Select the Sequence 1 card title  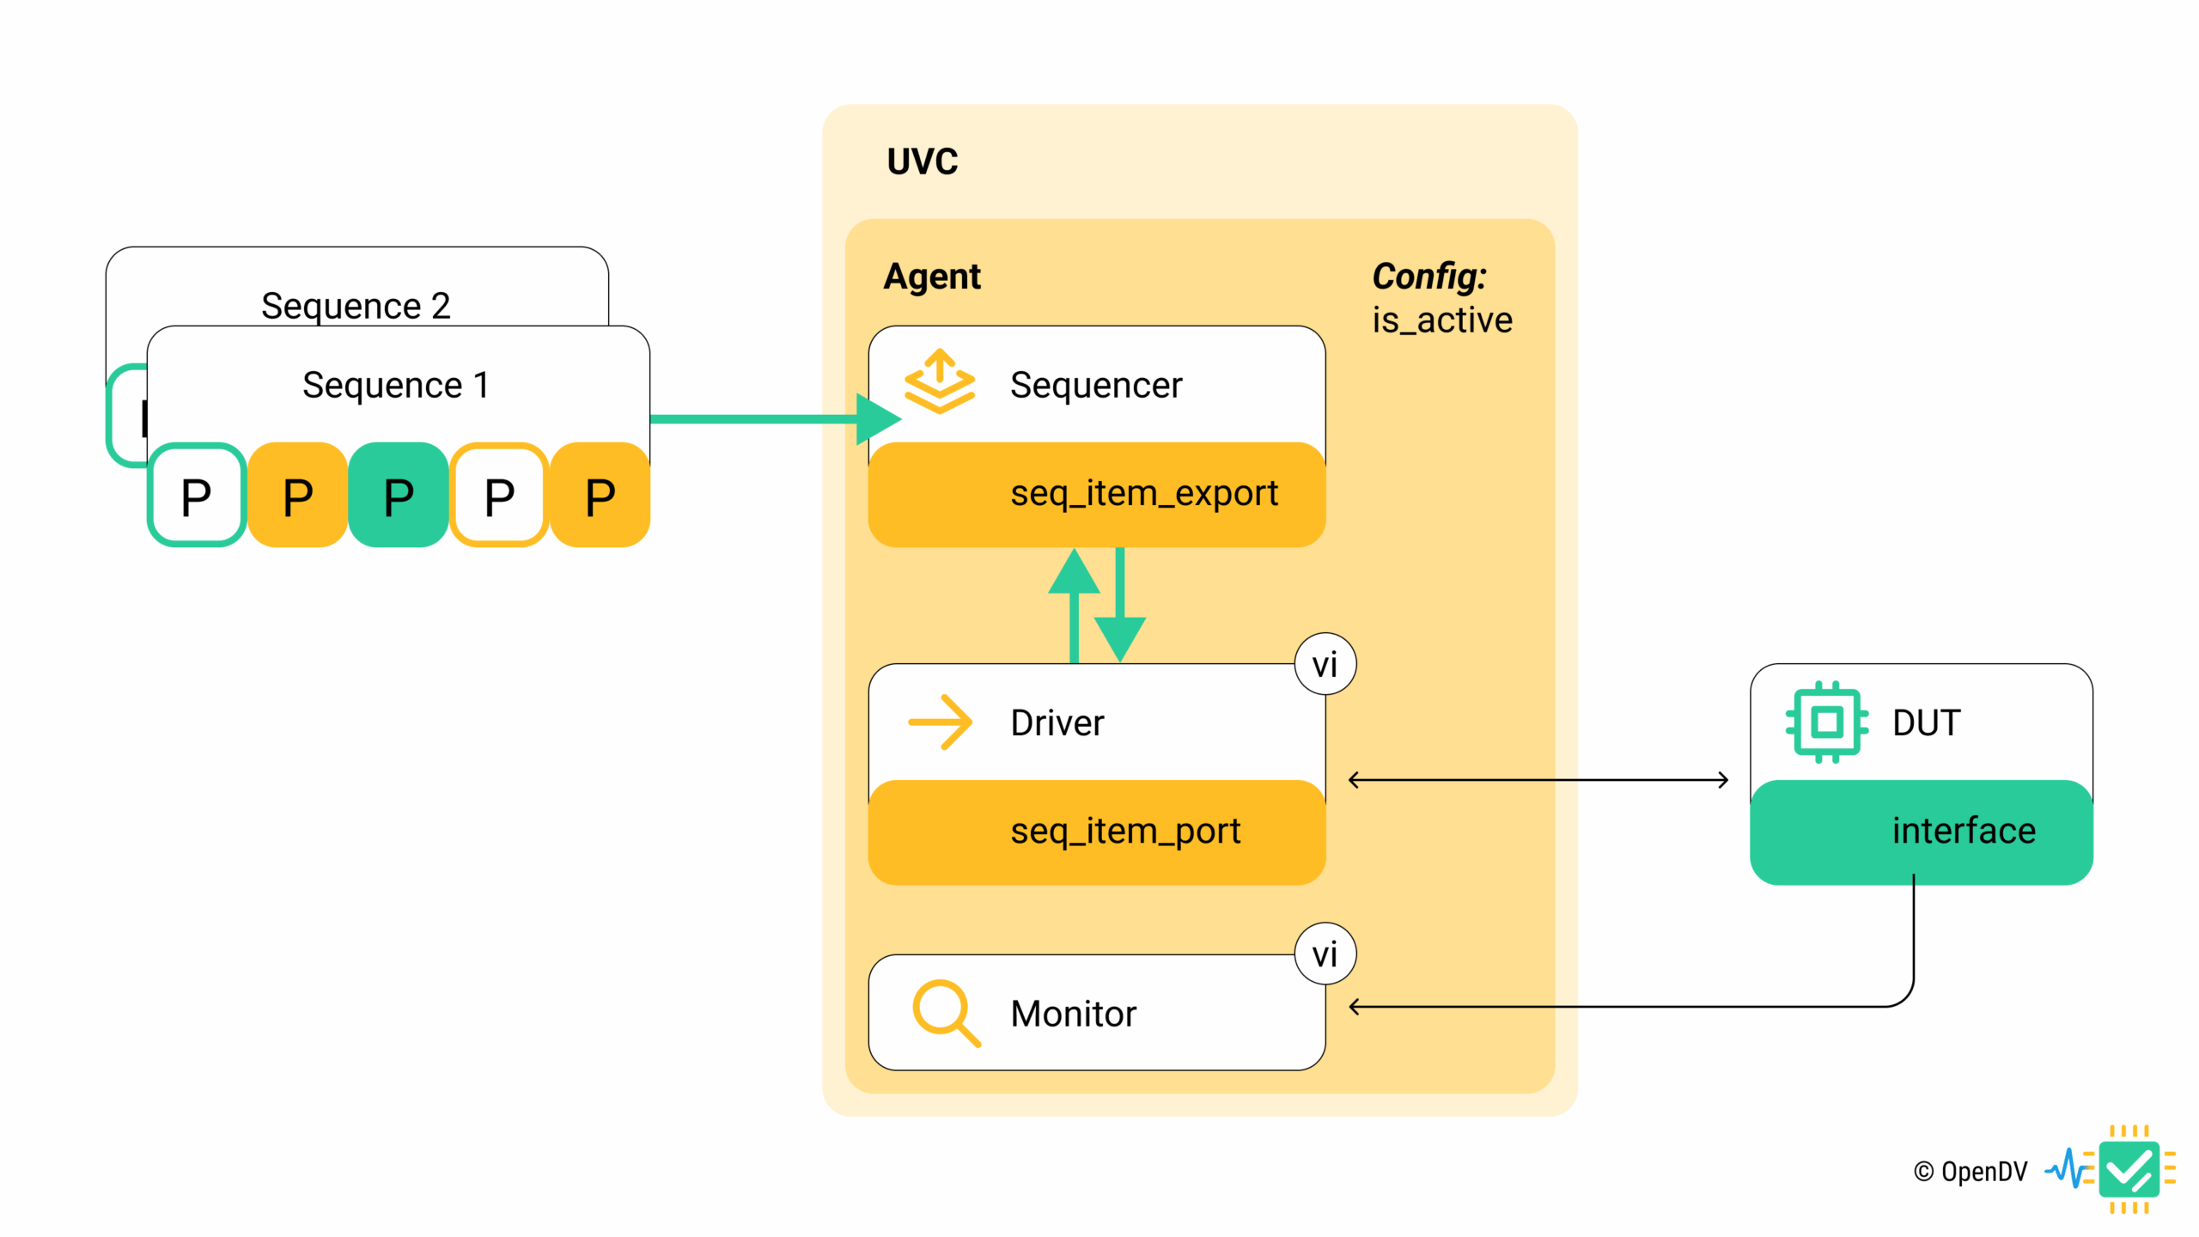click(x=396, y=384)
